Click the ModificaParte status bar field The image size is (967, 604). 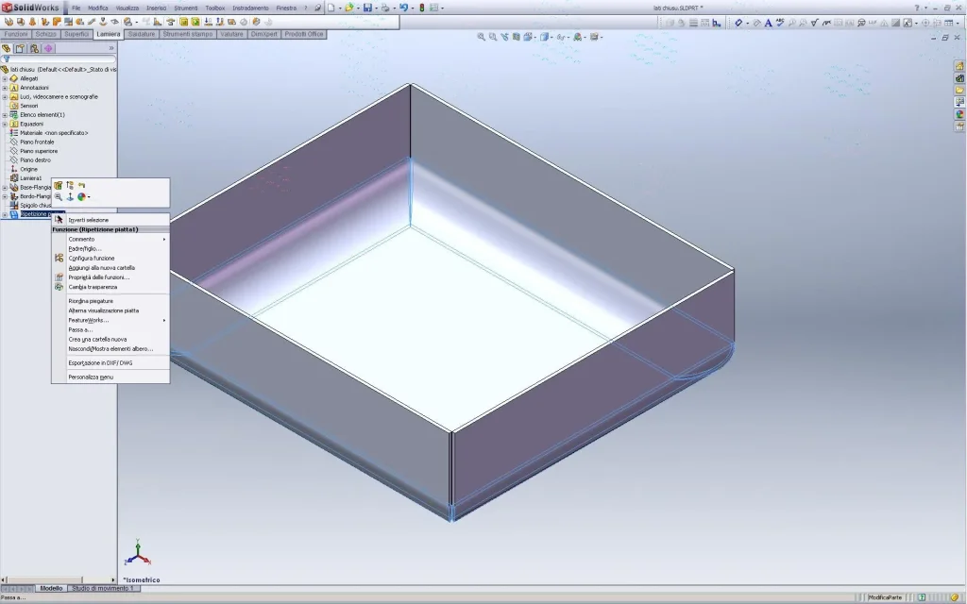pyautogui.click(x=885, y=597)
